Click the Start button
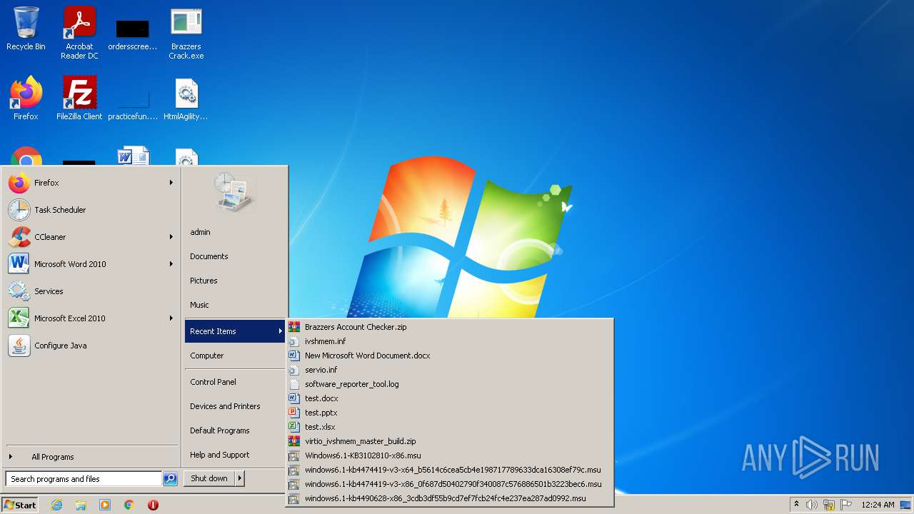This screenshot has height=514, width=914. [x=20, y=505]
